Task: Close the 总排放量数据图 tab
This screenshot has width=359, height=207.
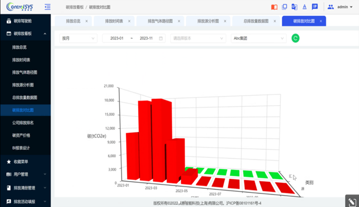Action: (275, 21)
